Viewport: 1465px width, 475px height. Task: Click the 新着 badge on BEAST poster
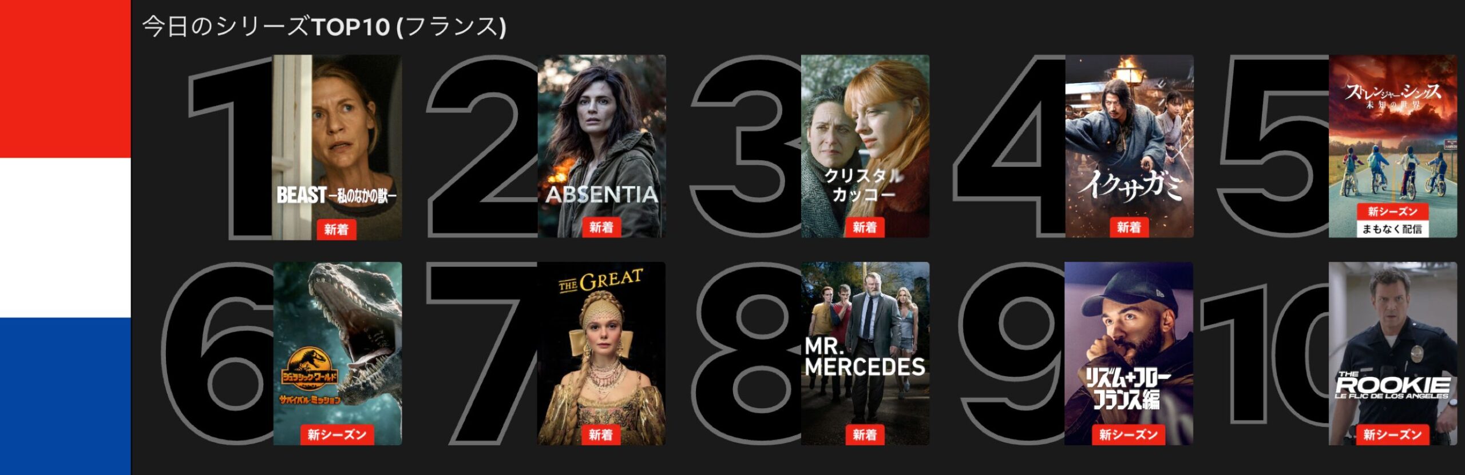point(336,229)
